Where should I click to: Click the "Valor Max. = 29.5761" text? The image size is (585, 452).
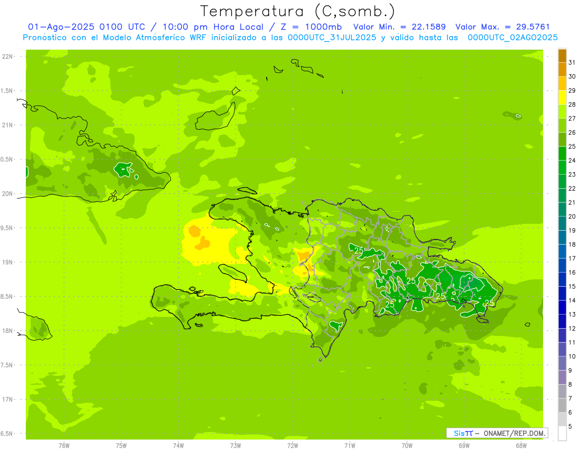pyautogui.click(x=502, y=27)
